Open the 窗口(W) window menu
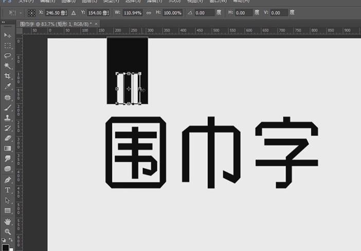The width and height of the screenshot is (361, 251). click(218, 1)
